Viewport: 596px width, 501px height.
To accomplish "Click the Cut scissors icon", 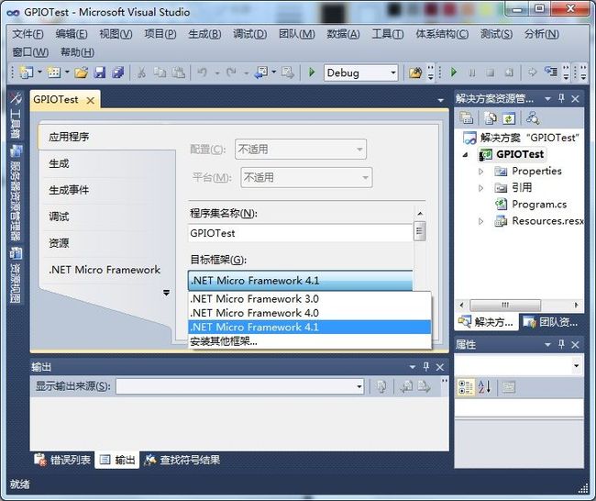I will coord(141,72).
